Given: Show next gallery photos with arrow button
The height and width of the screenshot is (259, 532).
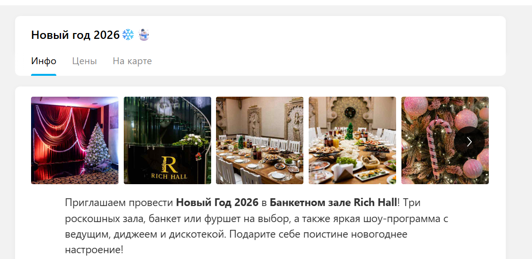Looking at the screenshot, I should tap(469, 141).
